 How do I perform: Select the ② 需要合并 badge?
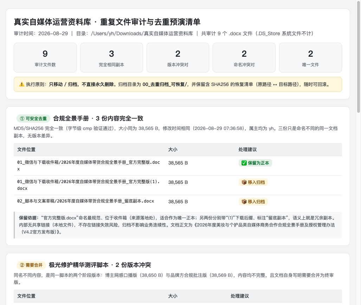coord(31,265)
